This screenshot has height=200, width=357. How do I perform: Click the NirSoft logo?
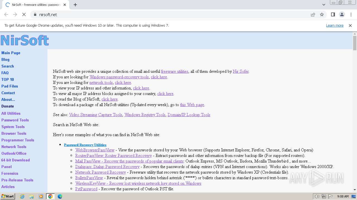(x=25, y=40)
